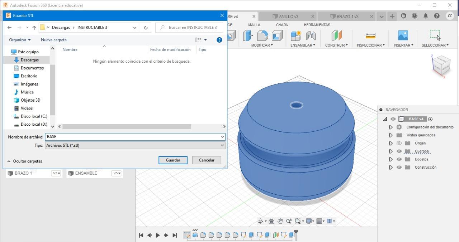
Task: Activate the Zoom tool
Action: coord(289,221)
